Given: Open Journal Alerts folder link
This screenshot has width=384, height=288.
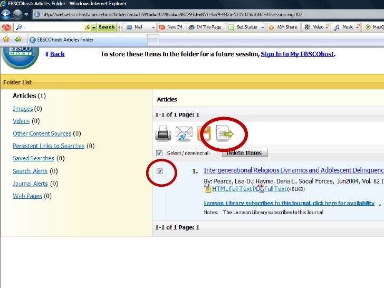Looking at the screenshot, I should [30, 184].
